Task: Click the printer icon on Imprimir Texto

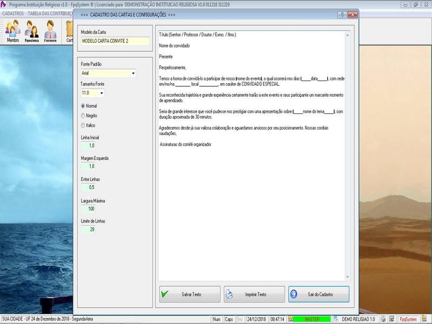Action: [x=229, y=294]
